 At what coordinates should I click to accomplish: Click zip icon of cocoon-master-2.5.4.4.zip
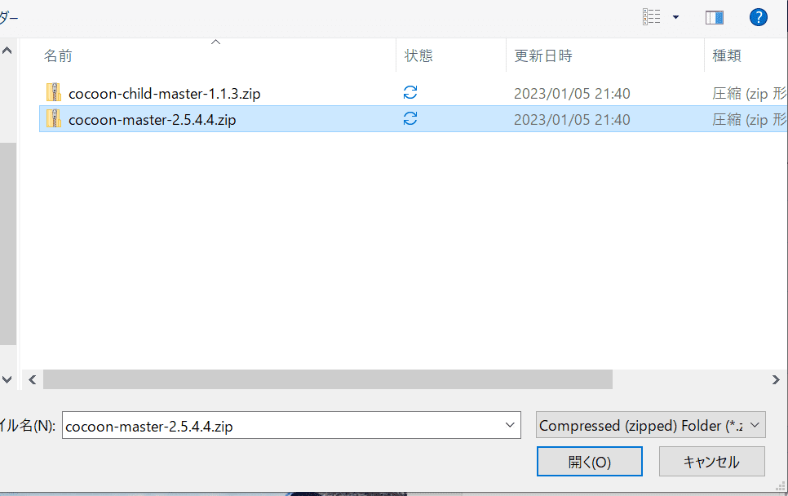(x=53, y=119)
